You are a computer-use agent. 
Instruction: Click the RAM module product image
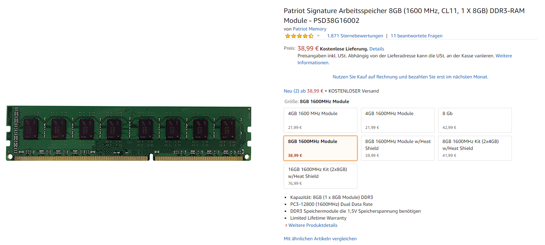click(x=129, y=133)
